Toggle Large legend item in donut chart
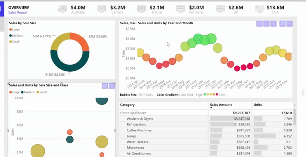306x157 pixels. tap(16, 29)
